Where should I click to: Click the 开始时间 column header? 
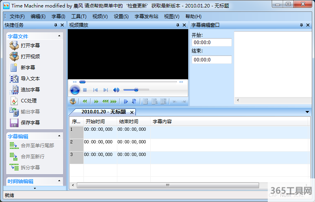coord(100,122)
